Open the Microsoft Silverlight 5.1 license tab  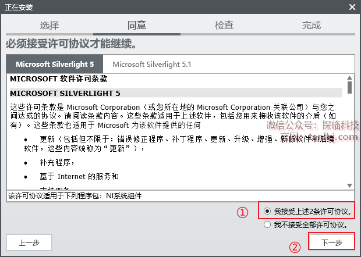[152, 64]
